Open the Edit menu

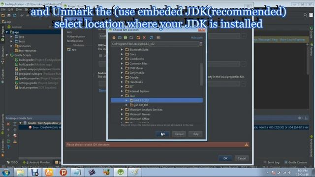pos(11,9)
